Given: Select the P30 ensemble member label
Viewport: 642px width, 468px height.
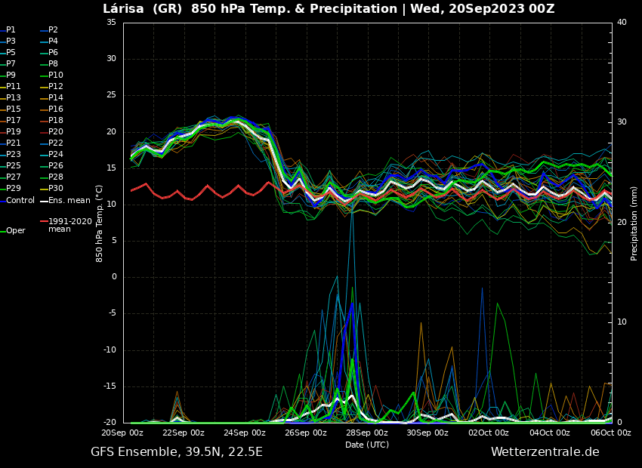Looking at the screenshot, I should point(56,189).
